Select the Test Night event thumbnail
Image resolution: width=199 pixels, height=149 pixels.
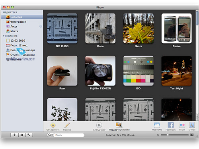177,71
